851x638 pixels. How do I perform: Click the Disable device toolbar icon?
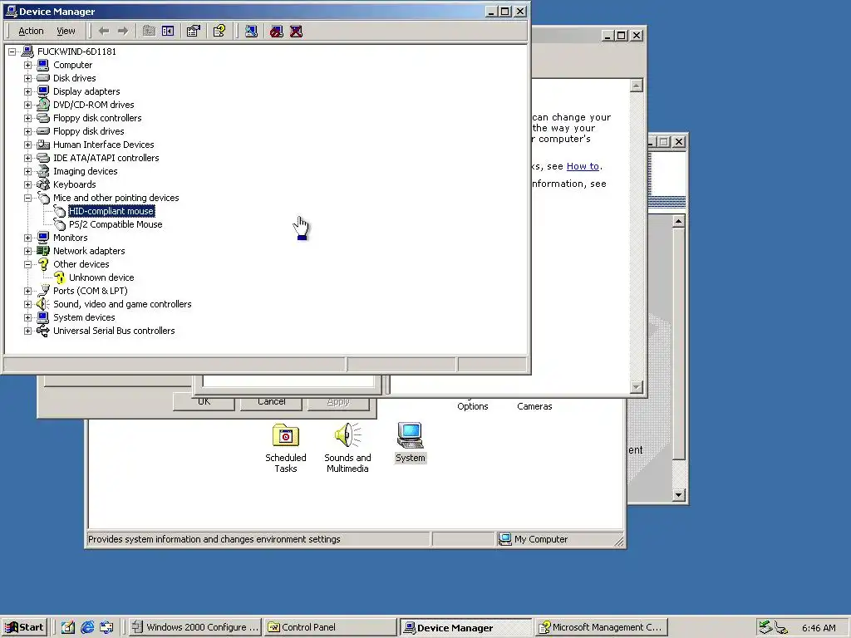[277, 31]
